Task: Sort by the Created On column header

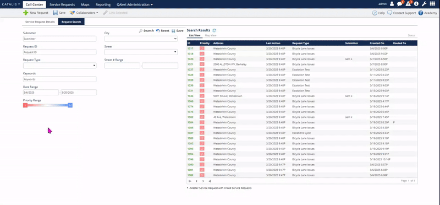Action: click(377, 44)
